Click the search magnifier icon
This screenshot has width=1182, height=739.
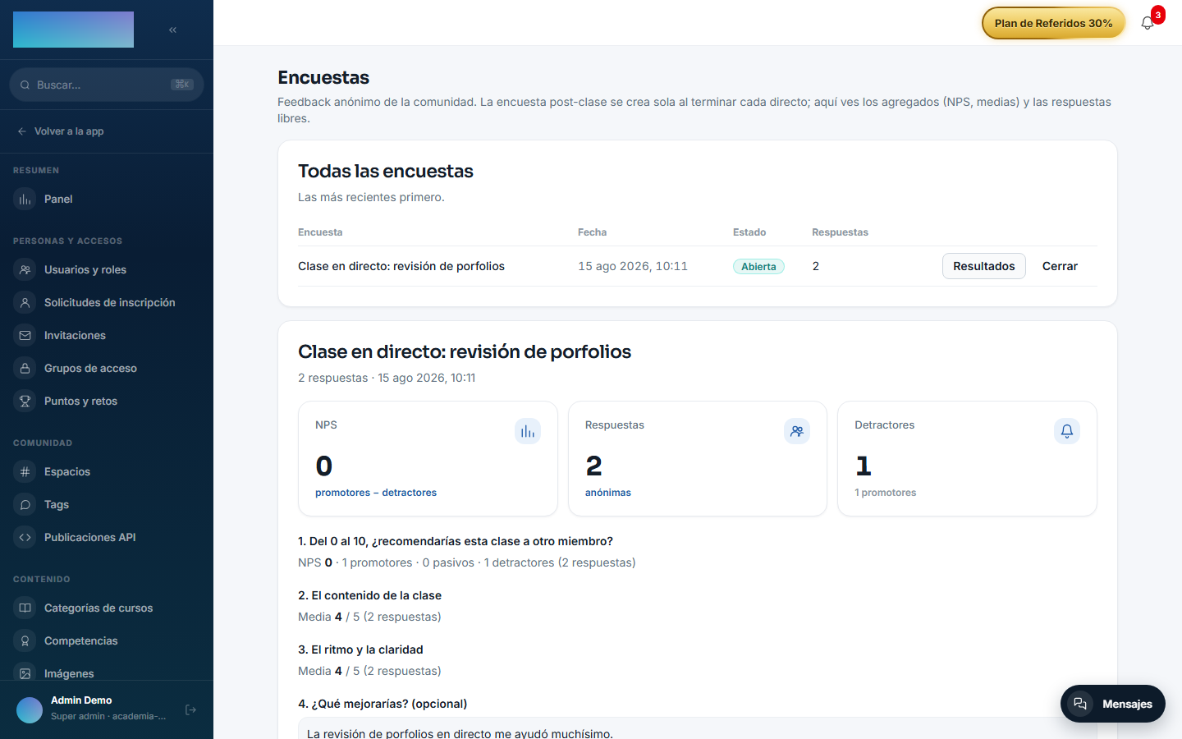(x=25, y=85)
